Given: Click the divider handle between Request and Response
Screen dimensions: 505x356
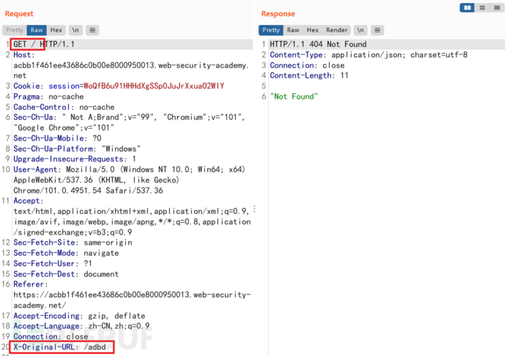Looking at the screenshot, I should 254,209.
